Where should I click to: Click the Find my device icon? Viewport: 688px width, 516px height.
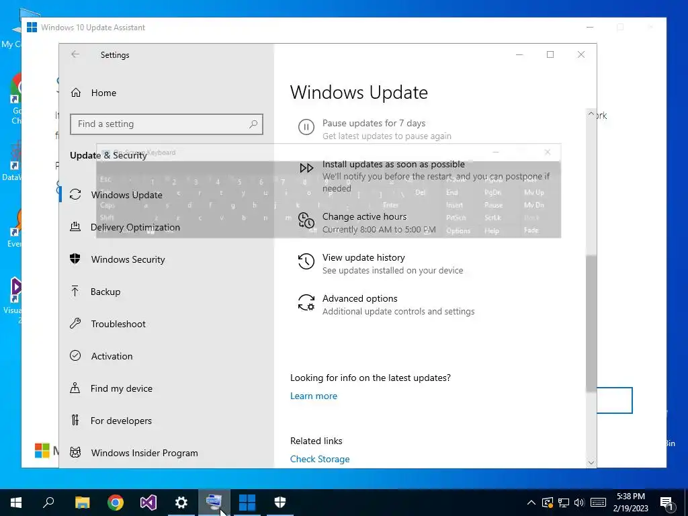point(75,388)
